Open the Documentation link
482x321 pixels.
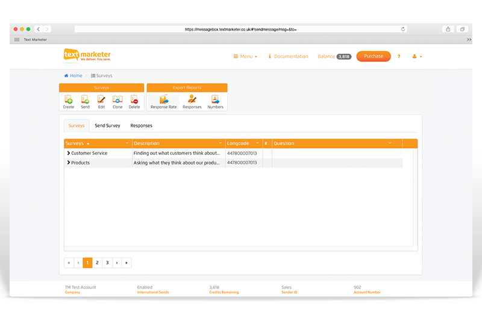coord(288,57)
